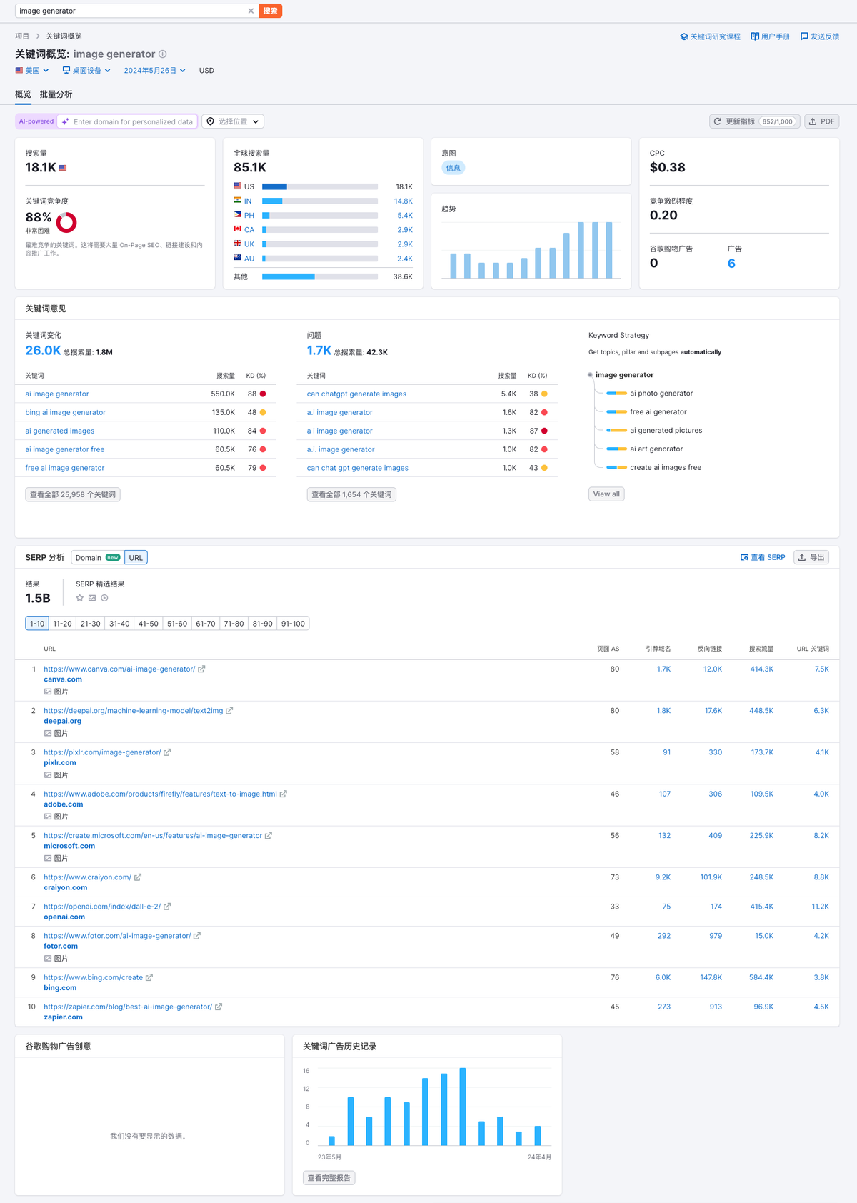
Task: Open the 选择位置 location dropdown
Action: [233, 121]
